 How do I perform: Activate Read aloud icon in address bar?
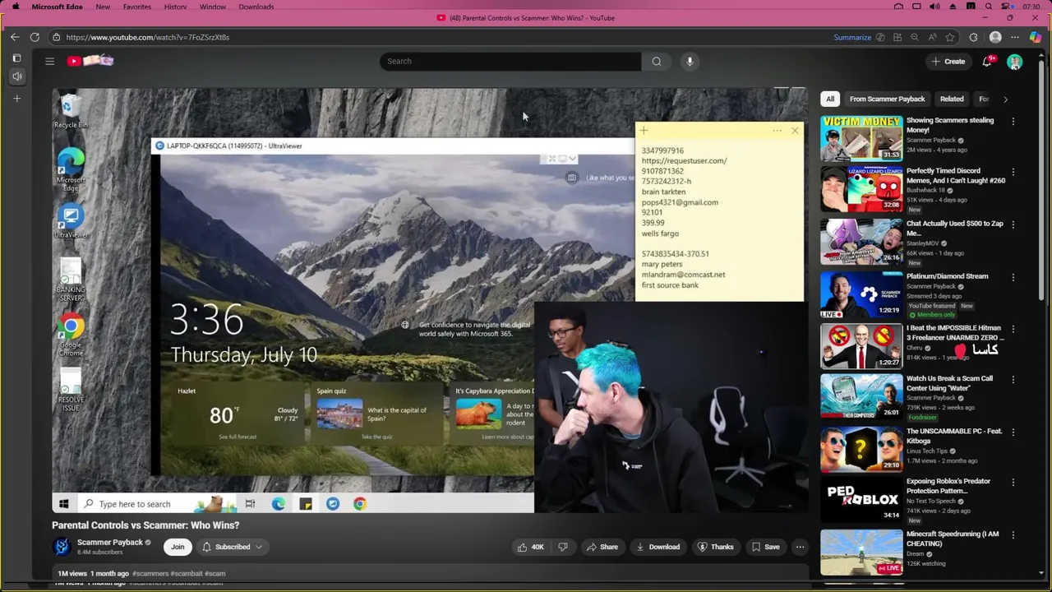point(932,37)
